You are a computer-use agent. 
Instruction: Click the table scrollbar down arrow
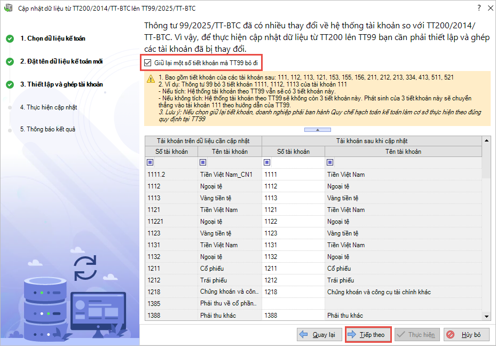point(486,317)
